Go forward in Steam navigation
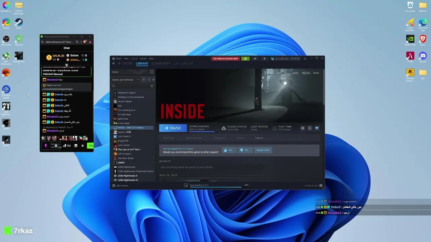 [119, 64]
